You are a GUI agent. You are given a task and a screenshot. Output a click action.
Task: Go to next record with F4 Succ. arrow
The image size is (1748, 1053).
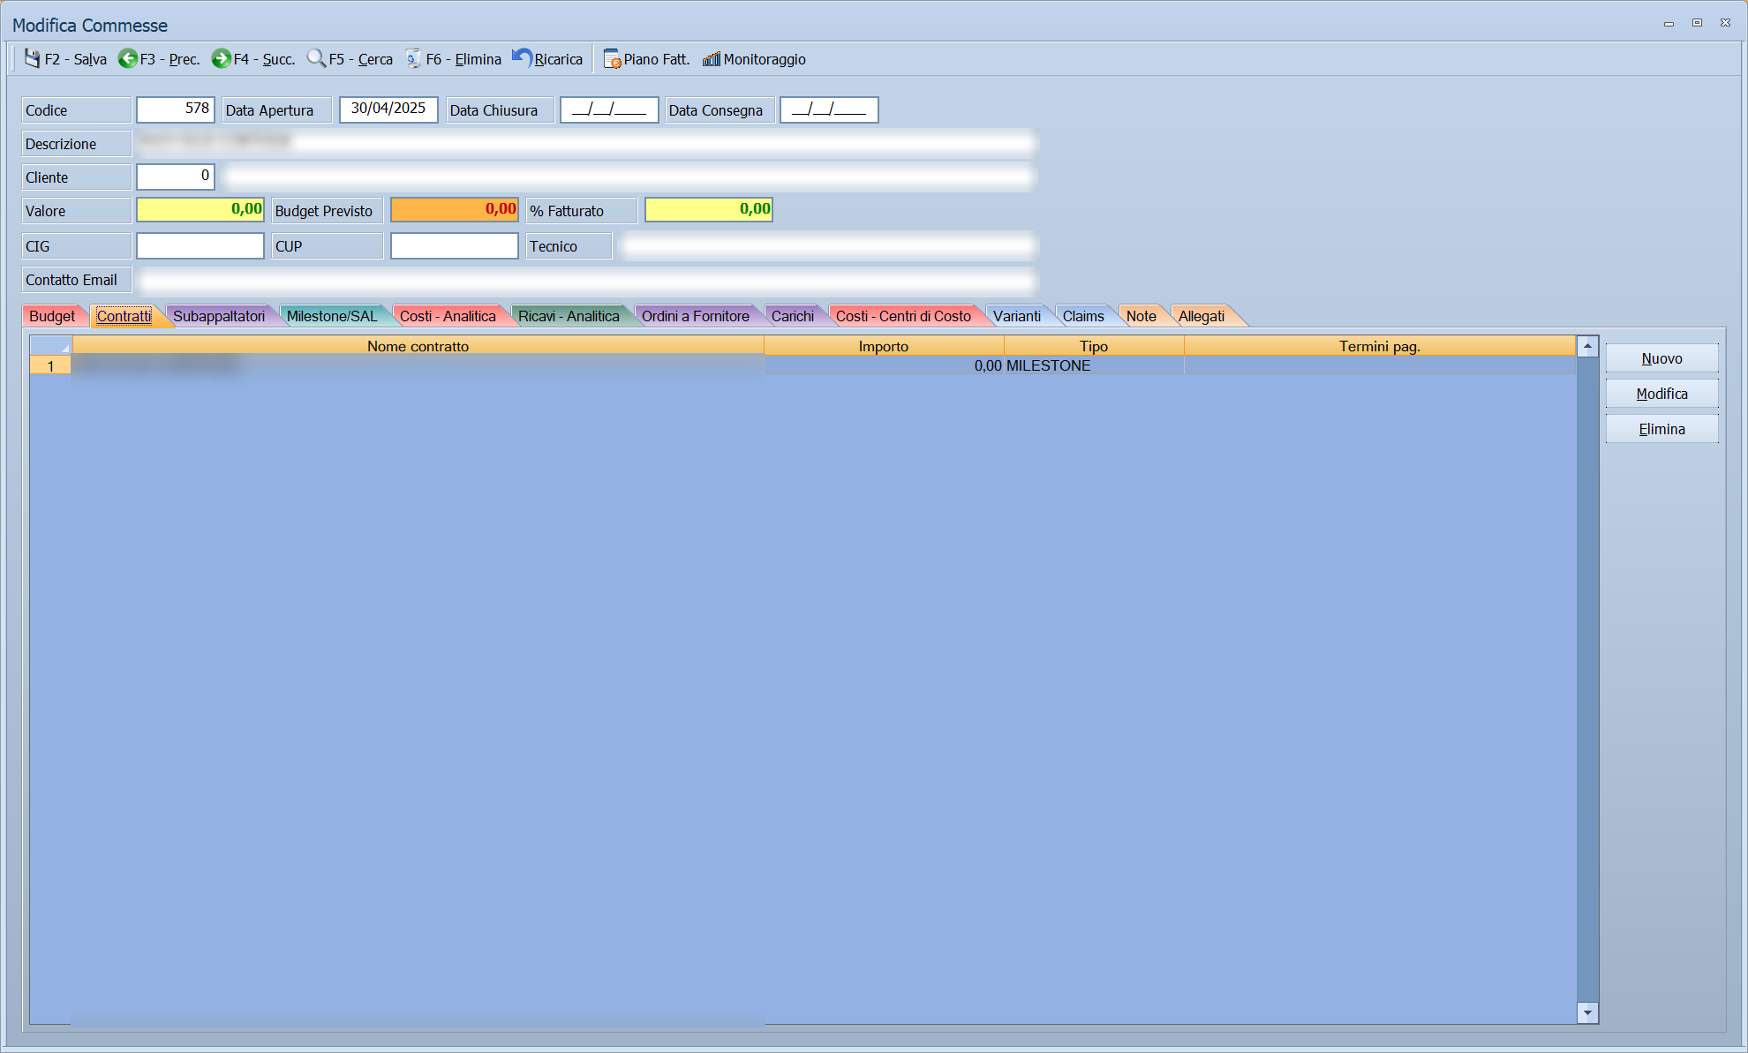pyautogui.click(x=221, y=59)
